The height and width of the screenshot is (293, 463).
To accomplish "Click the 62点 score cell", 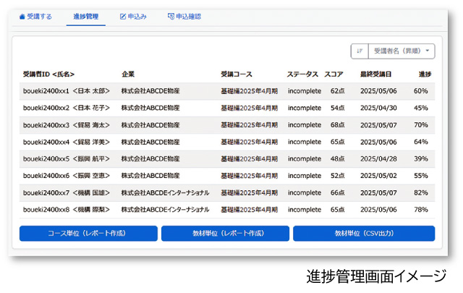I will point(338,91).
